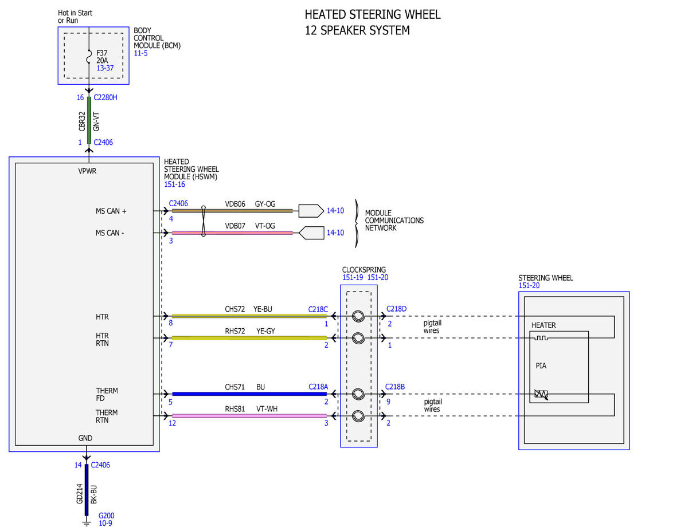Click the heater element symbol in steering wheel
Image resolution: width=688 pixels, height=531 pixels.
click(x=541, y=338)
